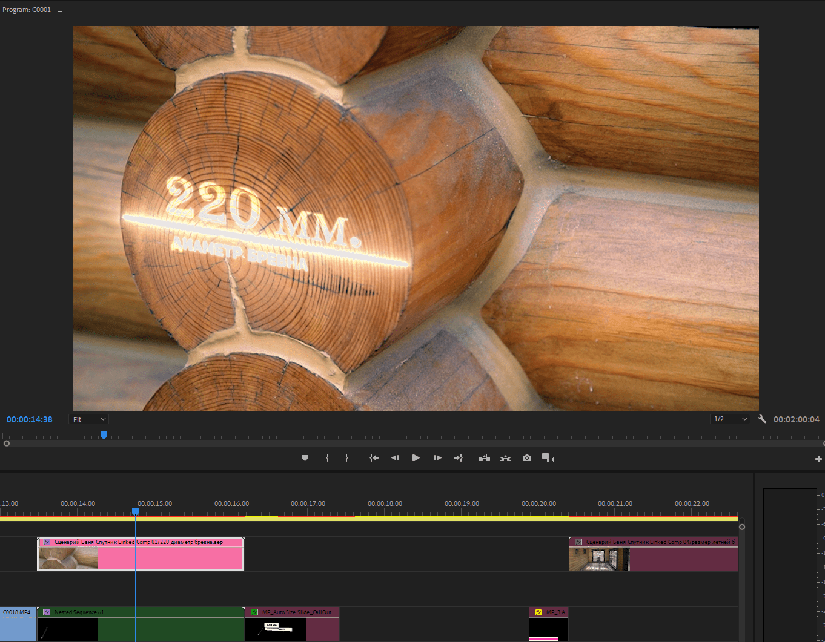Screen dimensions: 825x642
Task: Open the Program panel hamburger menu
Action: click(59, 9)
